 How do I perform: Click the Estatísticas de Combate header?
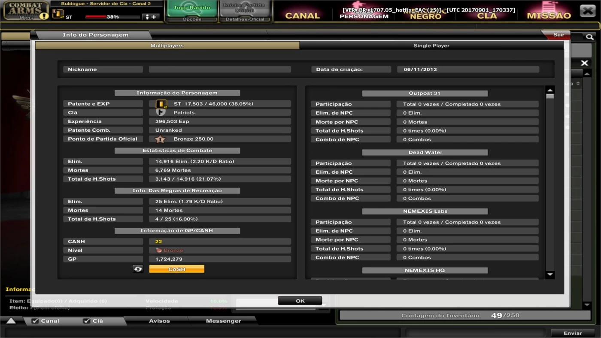tap(177, 151)
